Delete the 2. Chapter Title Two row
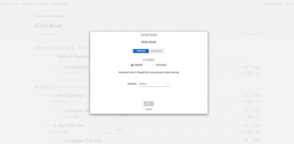 pyautogui.click(x=256, y=141)
